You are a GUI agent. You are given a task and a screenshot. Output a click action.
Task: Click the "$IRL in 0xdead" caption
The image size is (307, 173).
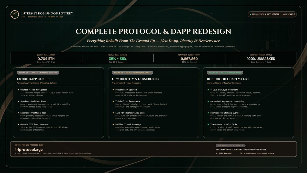click(189, 62)
